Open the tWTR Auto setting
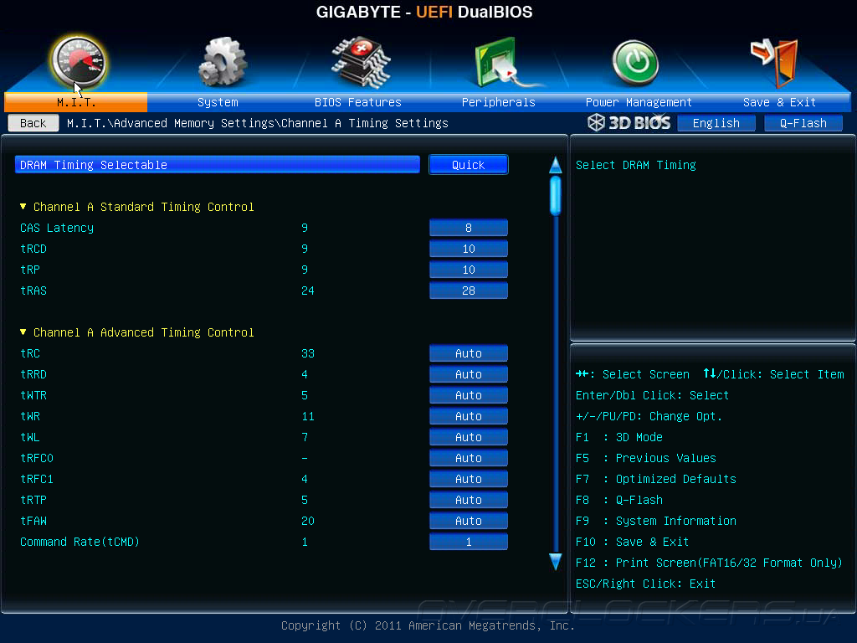 click(x=469, y=395)
